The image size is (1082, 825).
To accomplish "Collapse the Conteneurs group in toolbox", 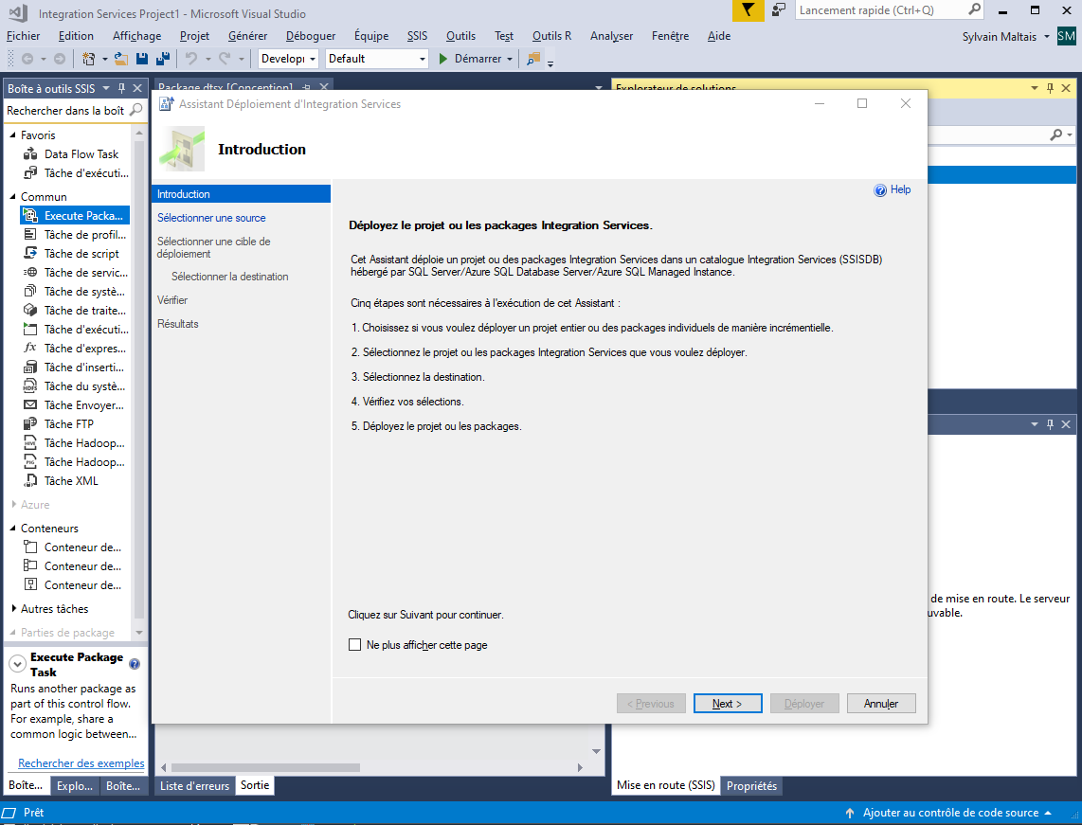I will pos(12,529).
